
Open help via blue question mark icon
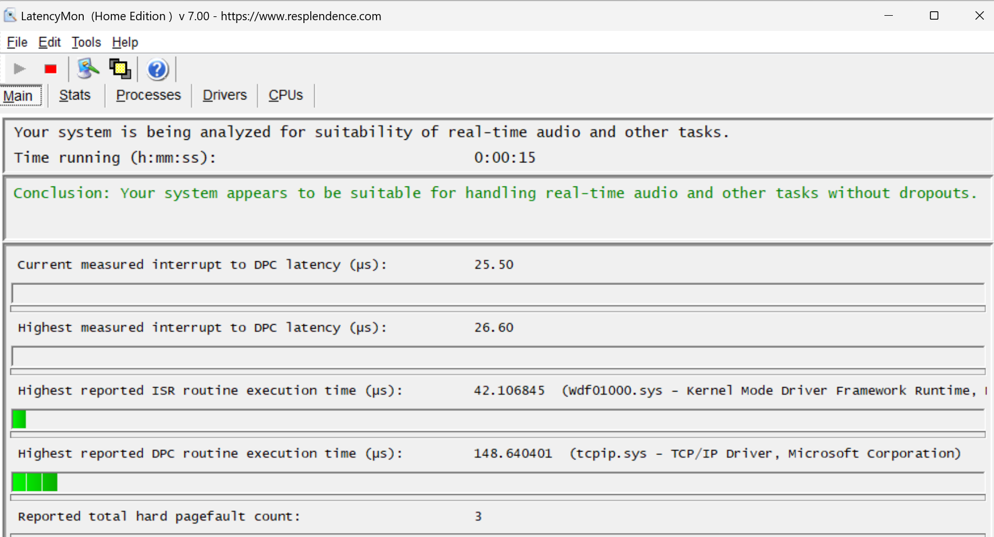click(157, 70)
